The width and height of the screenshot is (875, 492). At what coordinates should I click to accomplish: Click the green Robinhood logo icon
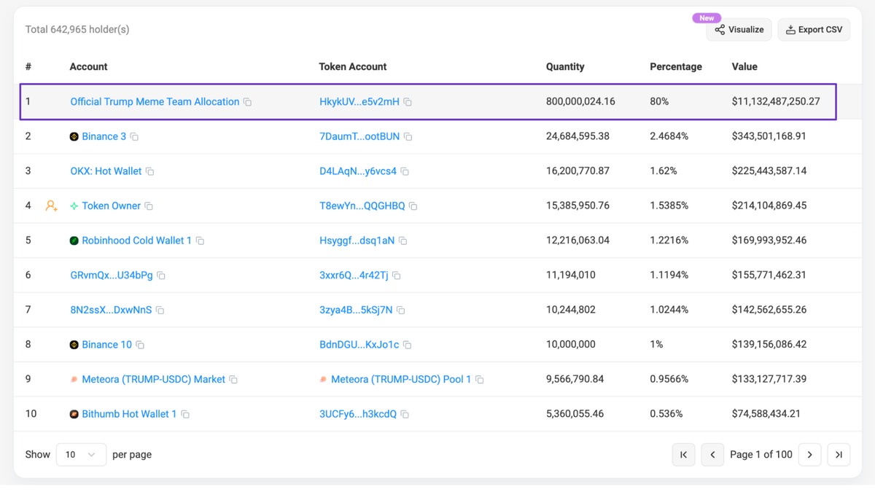coord(74,241)
